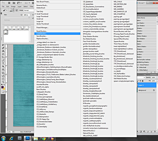
Task: Open the layer Opacity slider arrow
Action: click(157, 78)
